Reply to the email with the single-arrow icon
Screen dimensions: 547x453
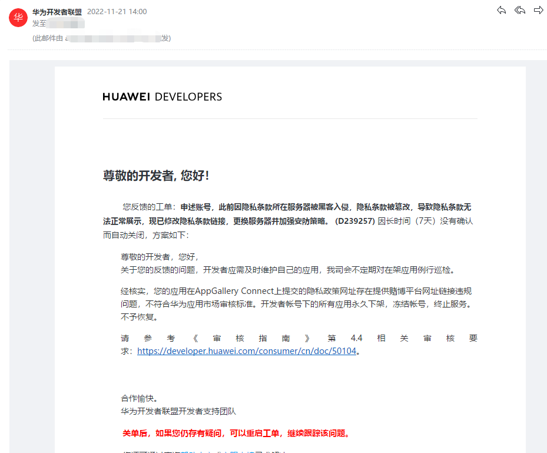tap(501, 11)
